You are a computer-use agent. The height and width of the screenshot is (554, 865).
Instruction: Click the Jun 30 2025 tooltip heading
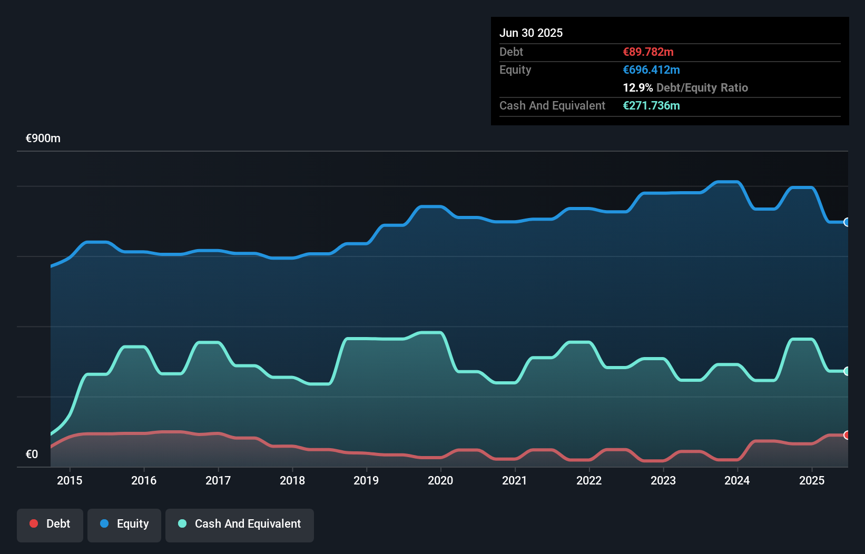(x=531, y=33)
